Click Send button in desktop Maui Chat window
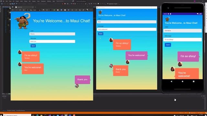The width and height of the screenshot is (207, 116). (x=101, y=34)
